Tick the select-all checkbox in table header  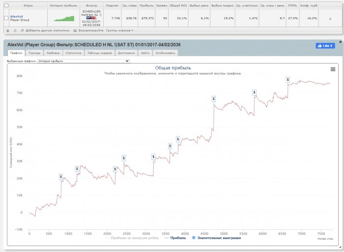coord(6,5)
